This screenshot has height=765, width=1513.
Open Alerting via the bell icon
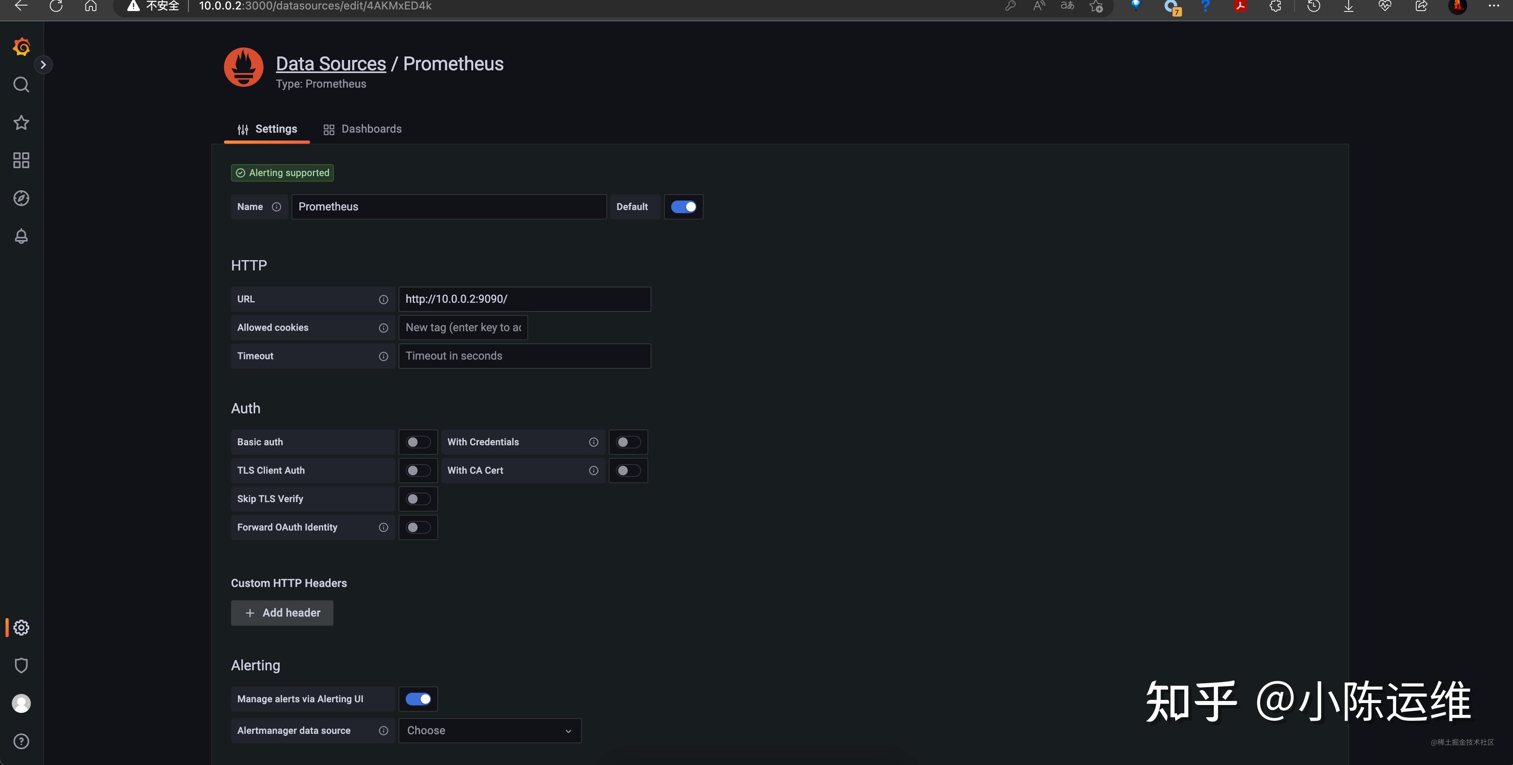point(21,236)
